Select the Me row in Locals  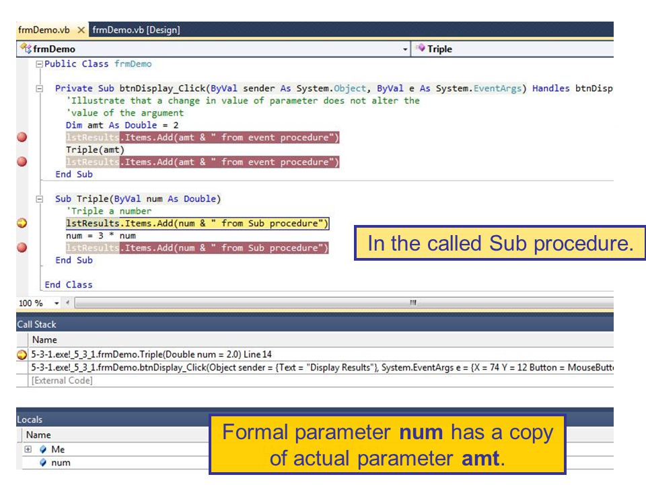pyautogui.click(x=113, y=449)
